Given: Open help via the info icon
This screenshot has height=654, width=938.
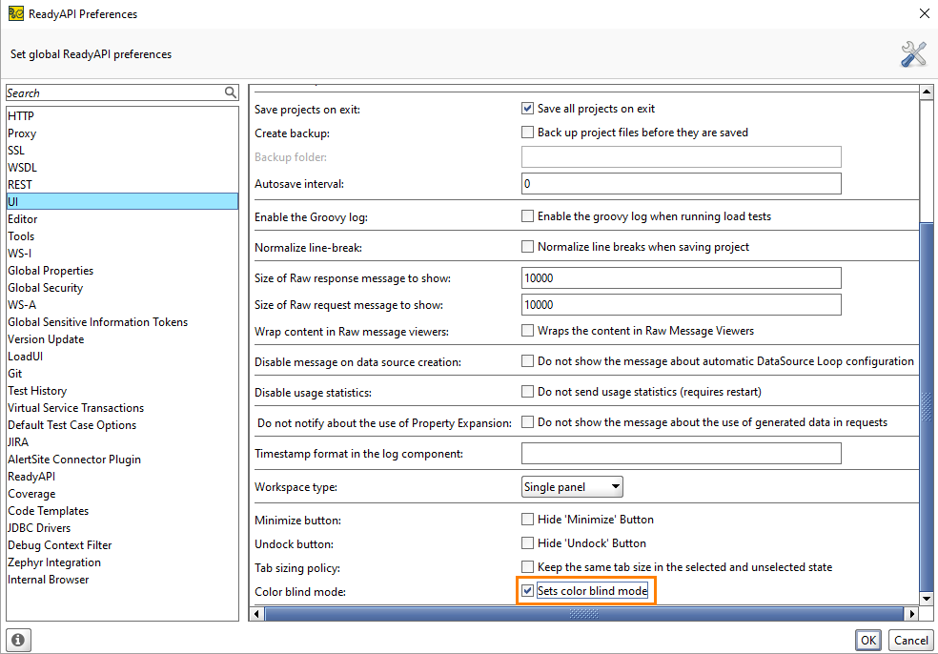Looking at the screenshot, I should [18, 641].
